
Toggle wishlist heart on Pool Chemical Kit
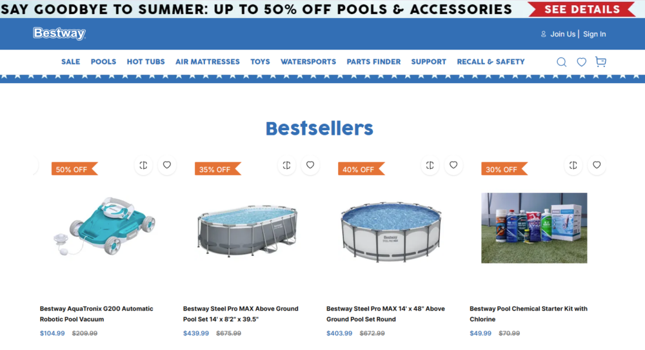(x=597, y=165)
